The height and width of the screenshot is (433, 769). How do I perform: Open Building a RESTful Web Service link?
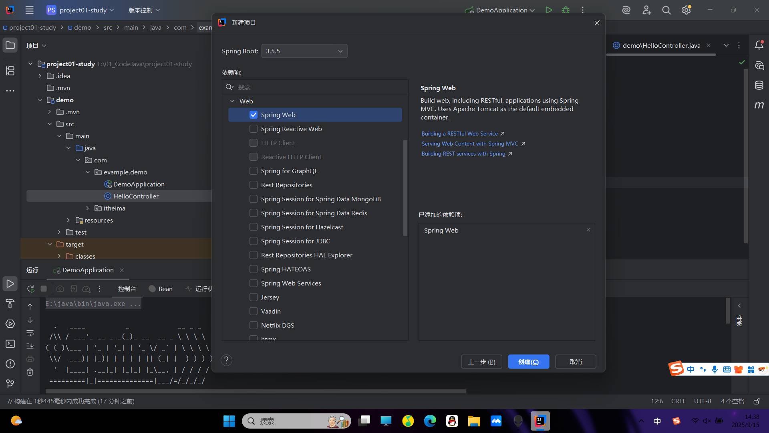coord(459,134)
